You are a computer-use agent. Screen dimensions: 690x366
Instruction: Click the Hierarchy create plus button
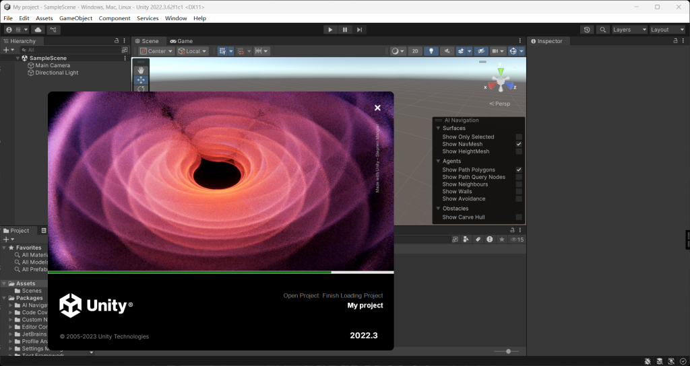click(8, 50)
